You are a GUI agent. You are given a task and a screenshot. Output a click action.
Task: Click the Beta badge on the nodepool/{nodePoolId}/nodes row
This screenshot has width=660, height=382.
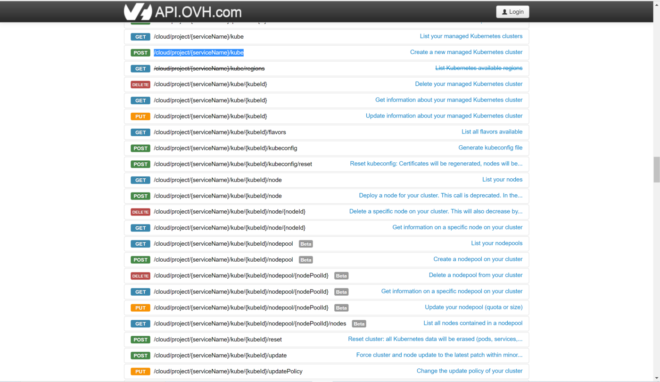click(x=359, y=324)
